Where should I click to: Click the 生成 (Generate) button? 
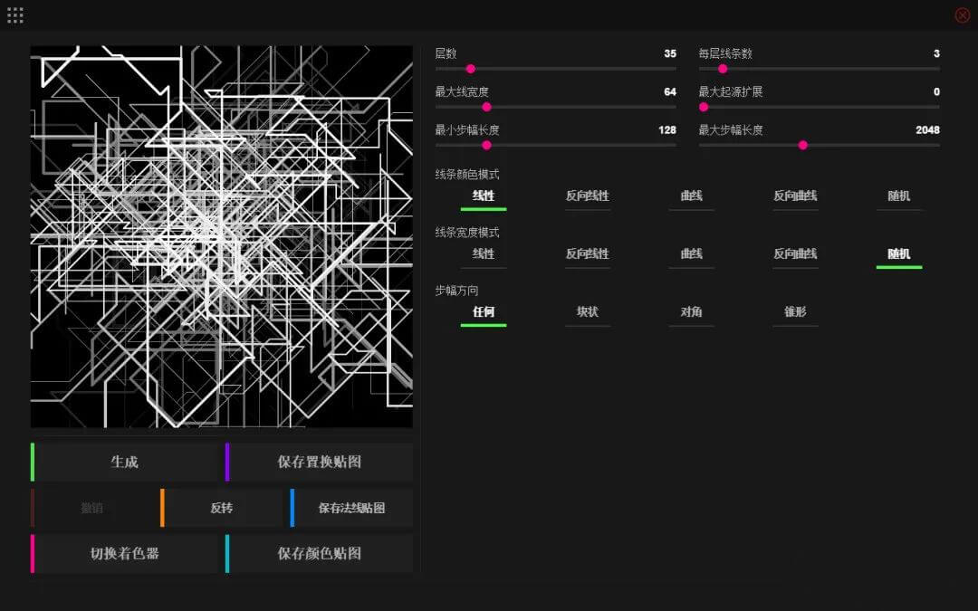(x=124, y=463)
